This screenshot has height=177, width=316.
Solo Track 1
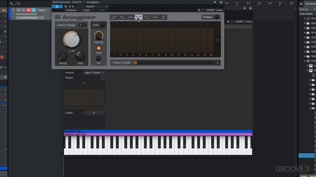pos(23,10)
